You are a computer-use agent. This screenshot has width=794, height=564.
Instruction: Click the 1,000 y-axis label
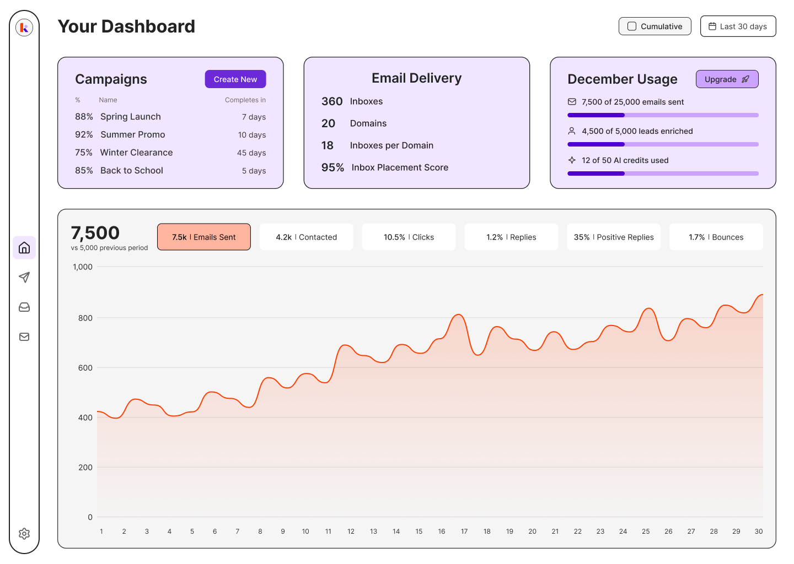(x=83, y=267)
